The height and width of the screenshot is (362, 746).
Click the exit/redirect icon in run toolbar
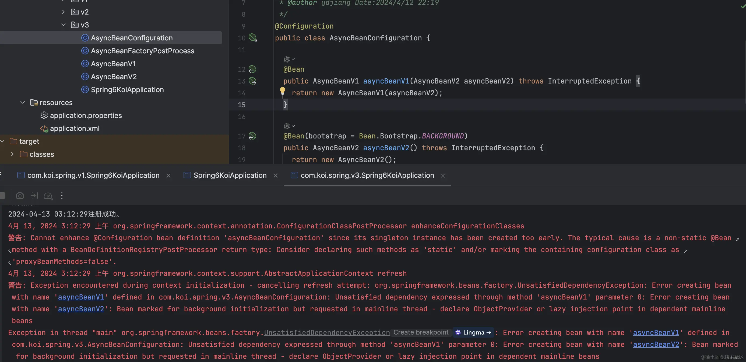(34, 196)
